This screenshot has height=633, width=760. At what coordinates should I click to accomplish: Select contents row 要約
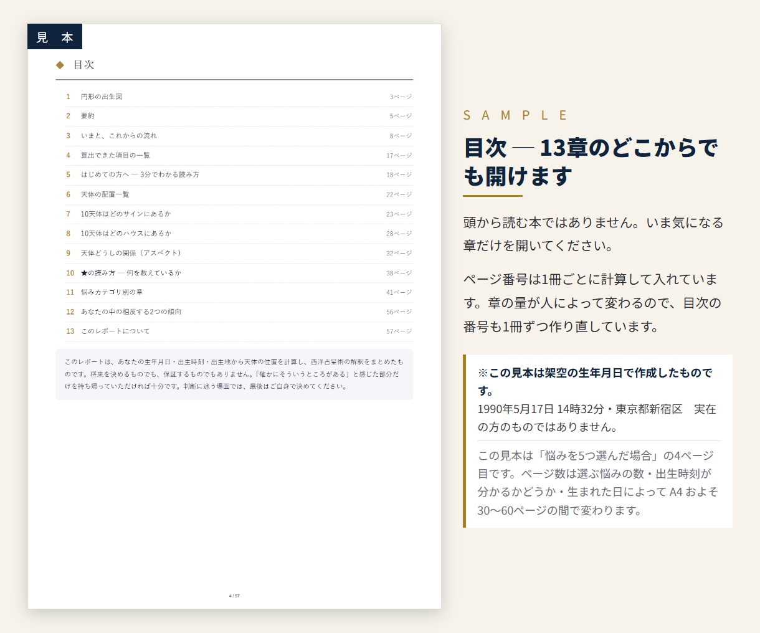click(239, 116)
